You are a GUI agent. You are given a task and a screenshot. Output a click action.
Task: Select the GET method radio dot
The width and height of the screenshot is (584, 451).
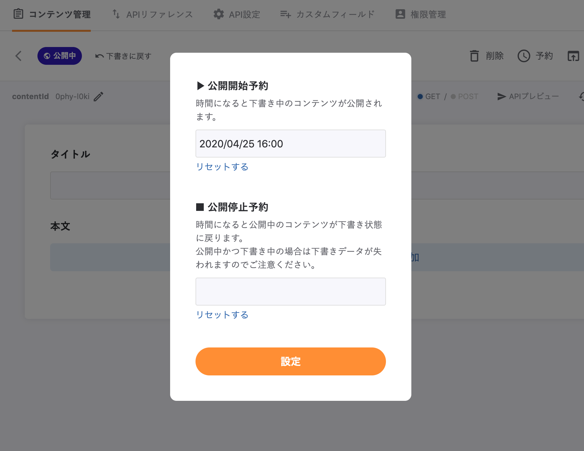(420, 97)
